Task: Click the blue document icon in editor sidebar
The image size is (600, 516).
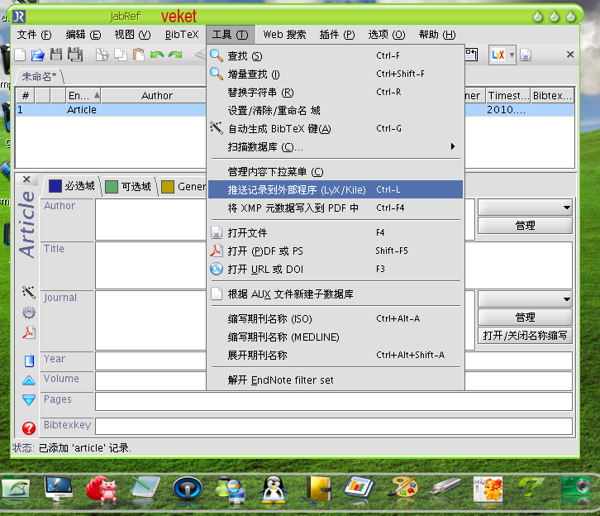Action: pyautogui.click(x=29, y=361)
